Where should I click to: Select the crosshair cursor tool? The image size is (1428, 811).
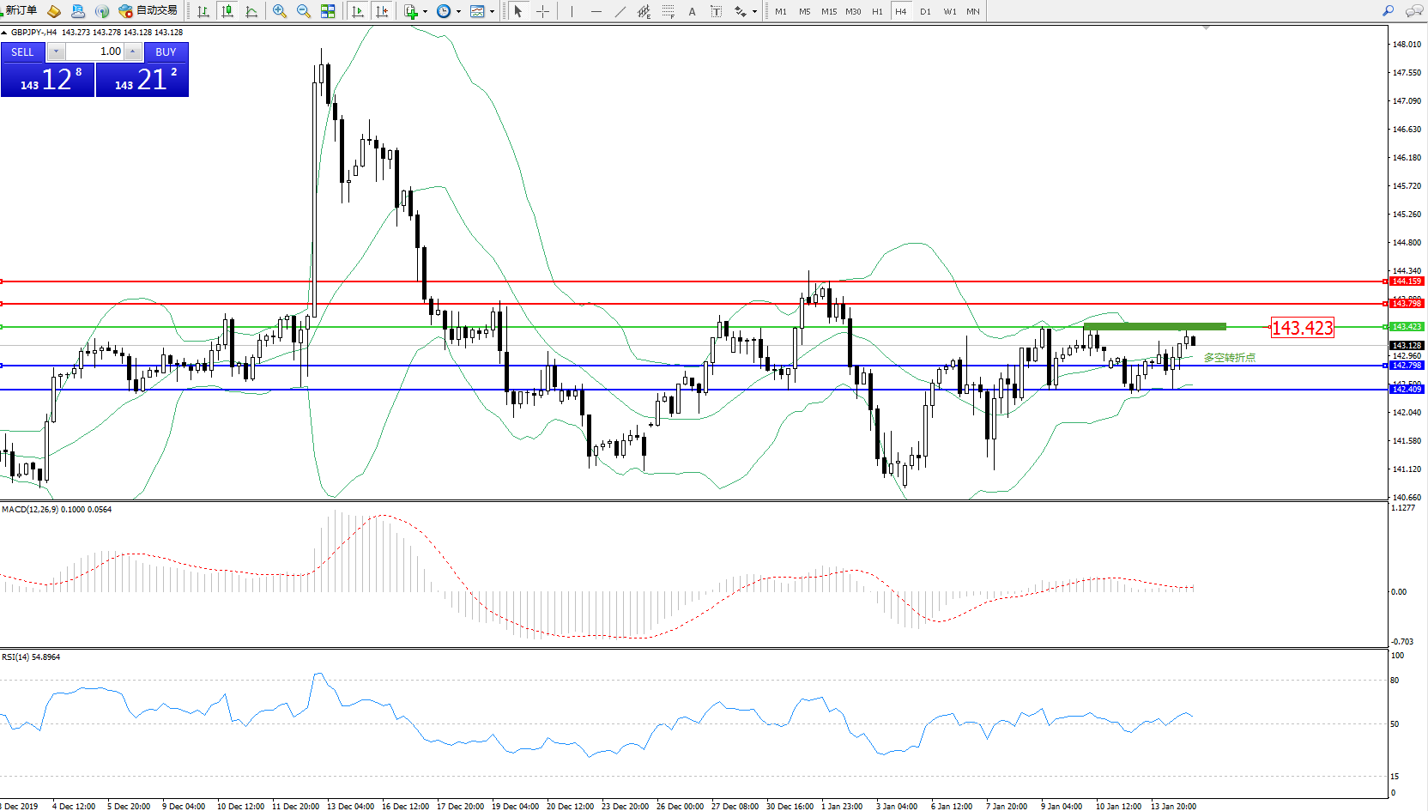coord(542,11)
